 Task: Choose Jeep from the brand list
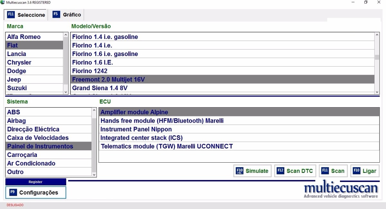[34, 80]
